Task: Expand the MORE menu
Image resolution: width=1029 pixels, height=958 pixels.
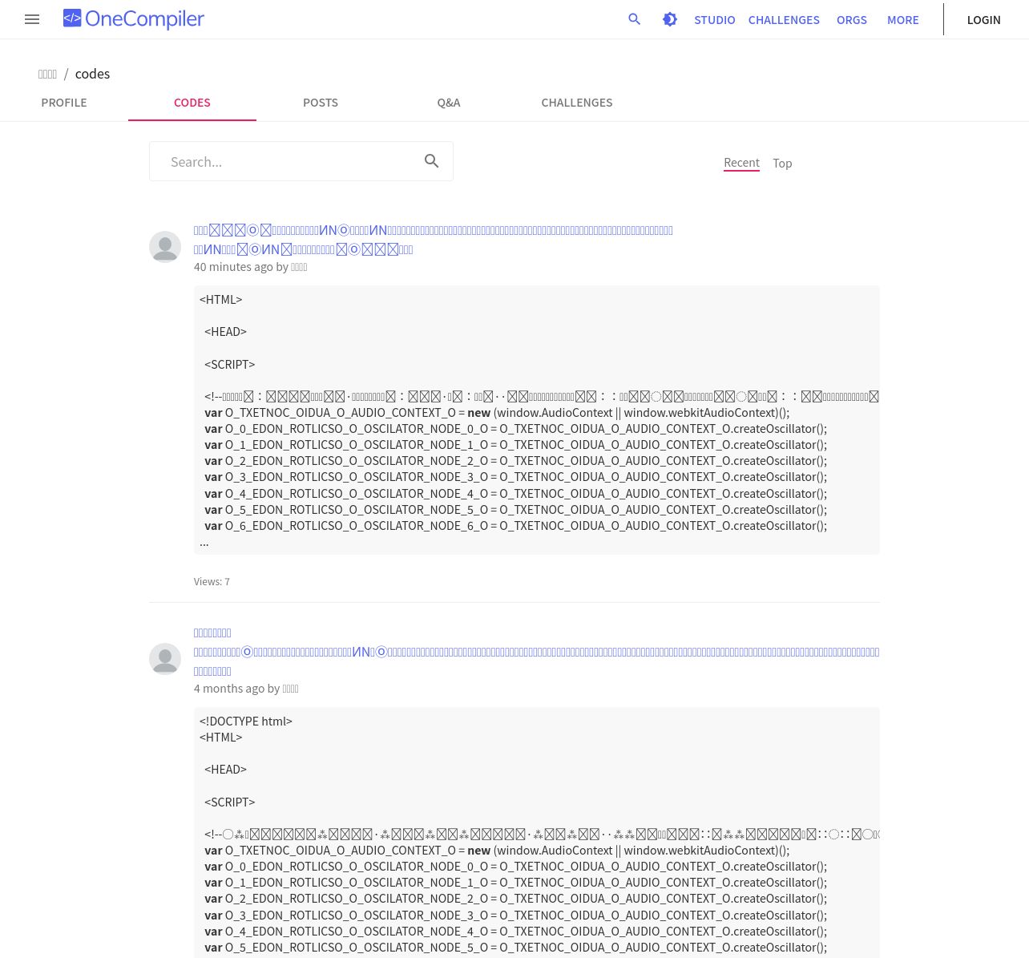Action: (903, 20)
